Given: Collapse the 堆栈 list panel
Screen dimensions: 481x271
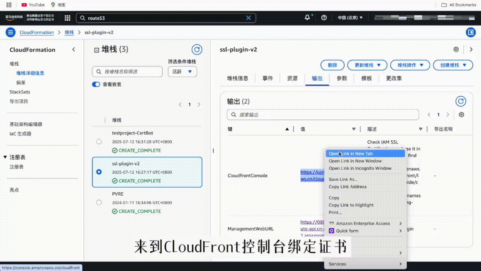Looking at the screenshot, I should [x=97, y=50].
